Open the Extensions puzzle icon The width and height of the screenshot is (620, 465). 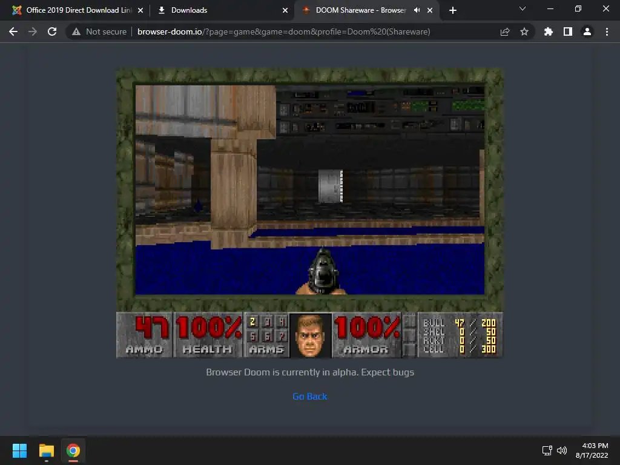click(549, 31)
